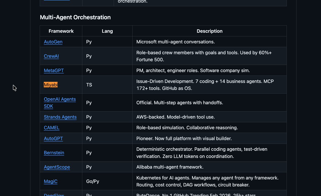Click 'PM, architect, engineer roles' description
The width and height of the screenshot is (321, 196).
193,70
